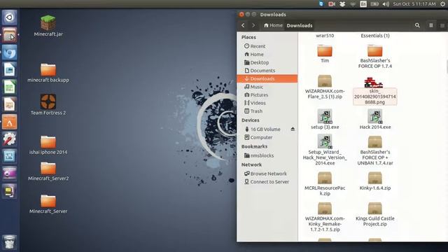448x252 pixels.
Task: Select Kings Guild Castle Project.zip archive
Action: pos(375,214)
